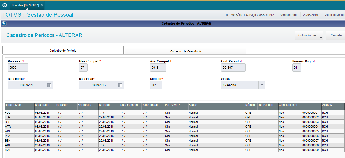Click Data Pagto 20/07/2016 in the ADI row

[45, 145]
